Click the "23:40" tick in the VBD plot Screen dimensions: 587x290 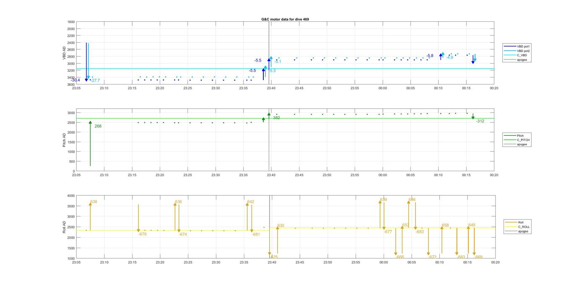point(271,88)
